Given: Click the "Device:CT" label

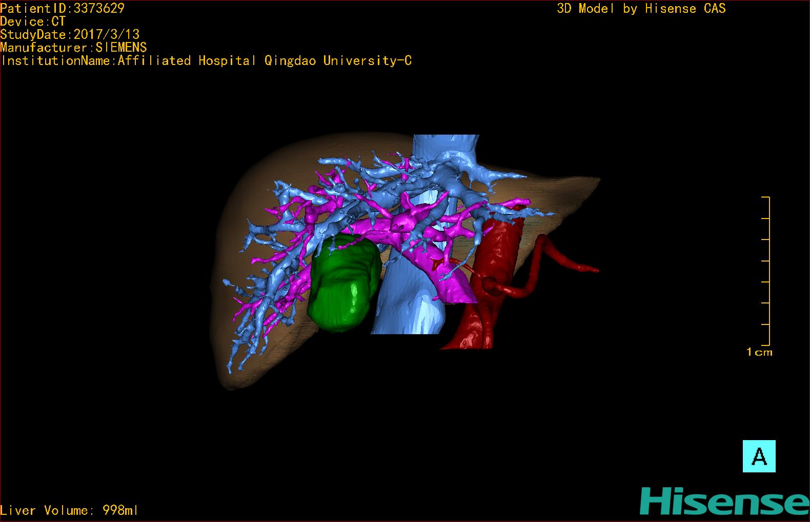Looking at the screenshot, I should (33, 21).
